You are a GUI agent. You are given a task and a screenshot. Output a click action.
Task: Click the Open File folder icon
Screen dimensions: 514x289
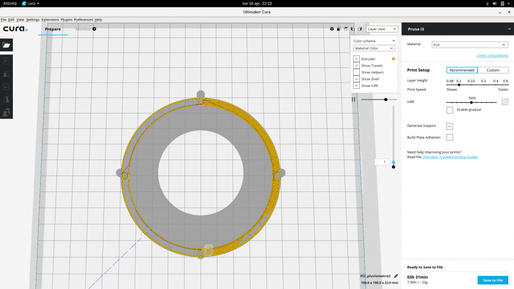pos(6,45)
